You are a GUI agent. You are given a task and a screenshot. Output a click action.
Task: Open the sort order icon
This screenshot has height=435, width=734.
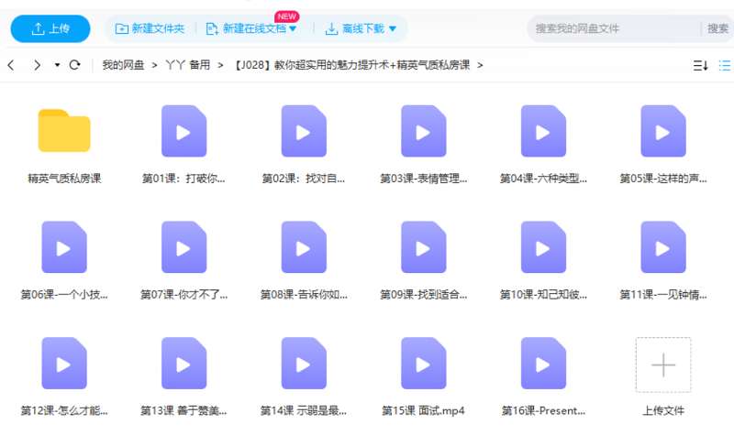700,65
